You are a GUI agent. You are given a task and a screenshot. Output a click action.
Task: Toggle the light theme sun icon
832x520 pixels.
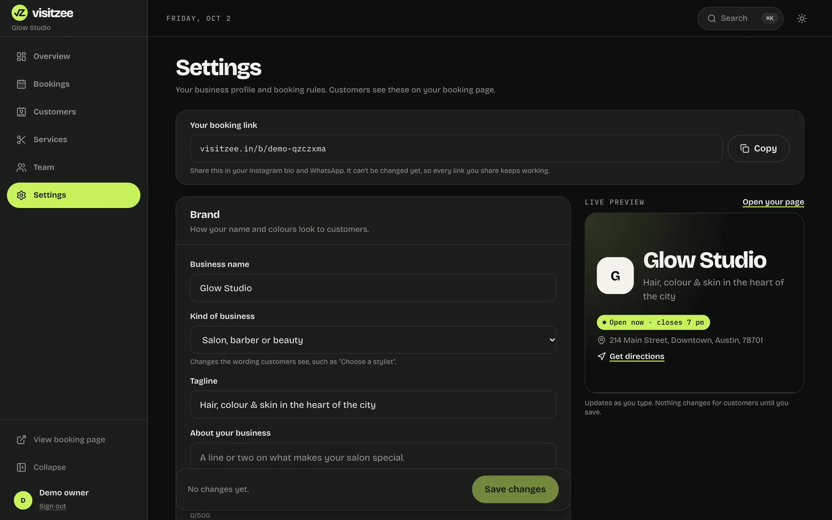click(x=802, y=18)
